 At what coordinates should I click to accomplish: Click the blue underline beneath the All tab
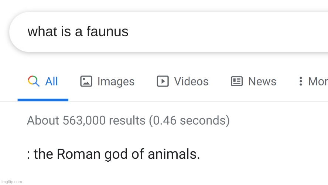pyautogui.click(x=43, y=100)
